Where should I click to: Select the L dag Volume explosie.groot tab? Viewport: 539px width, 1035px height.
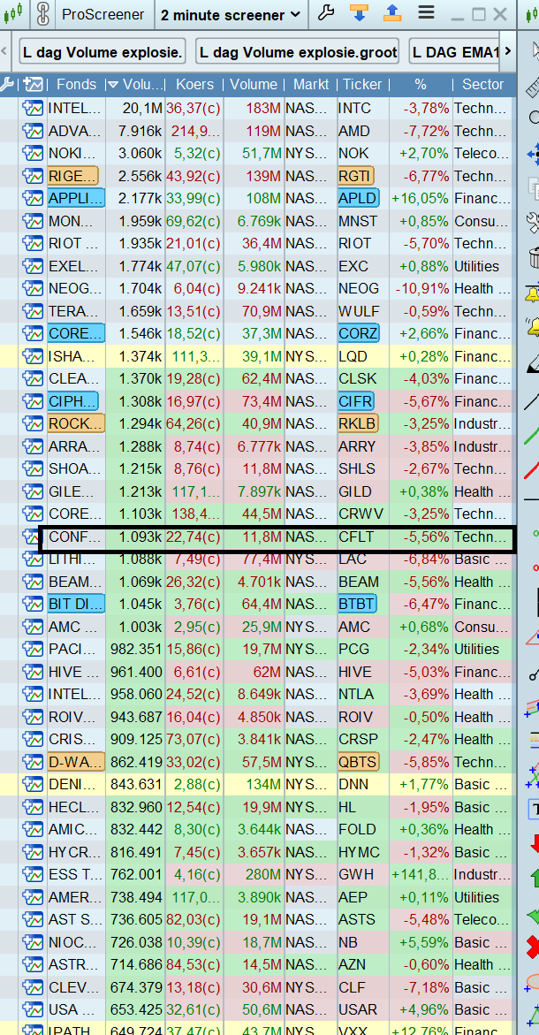click(x=297, y=51)
